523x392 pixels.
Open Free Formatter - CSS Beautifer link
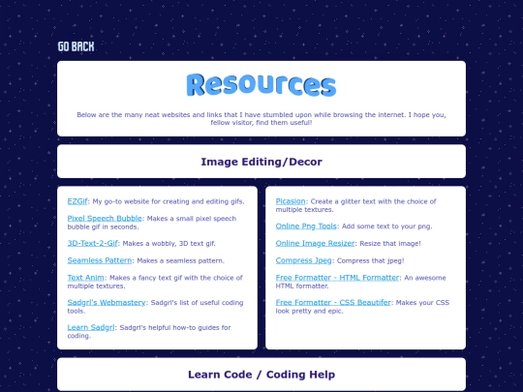[x=333, y=302]
